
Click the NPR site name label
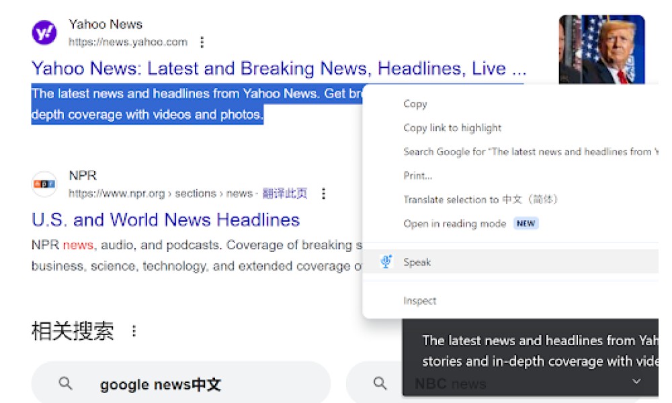click(x=83, y=175)
